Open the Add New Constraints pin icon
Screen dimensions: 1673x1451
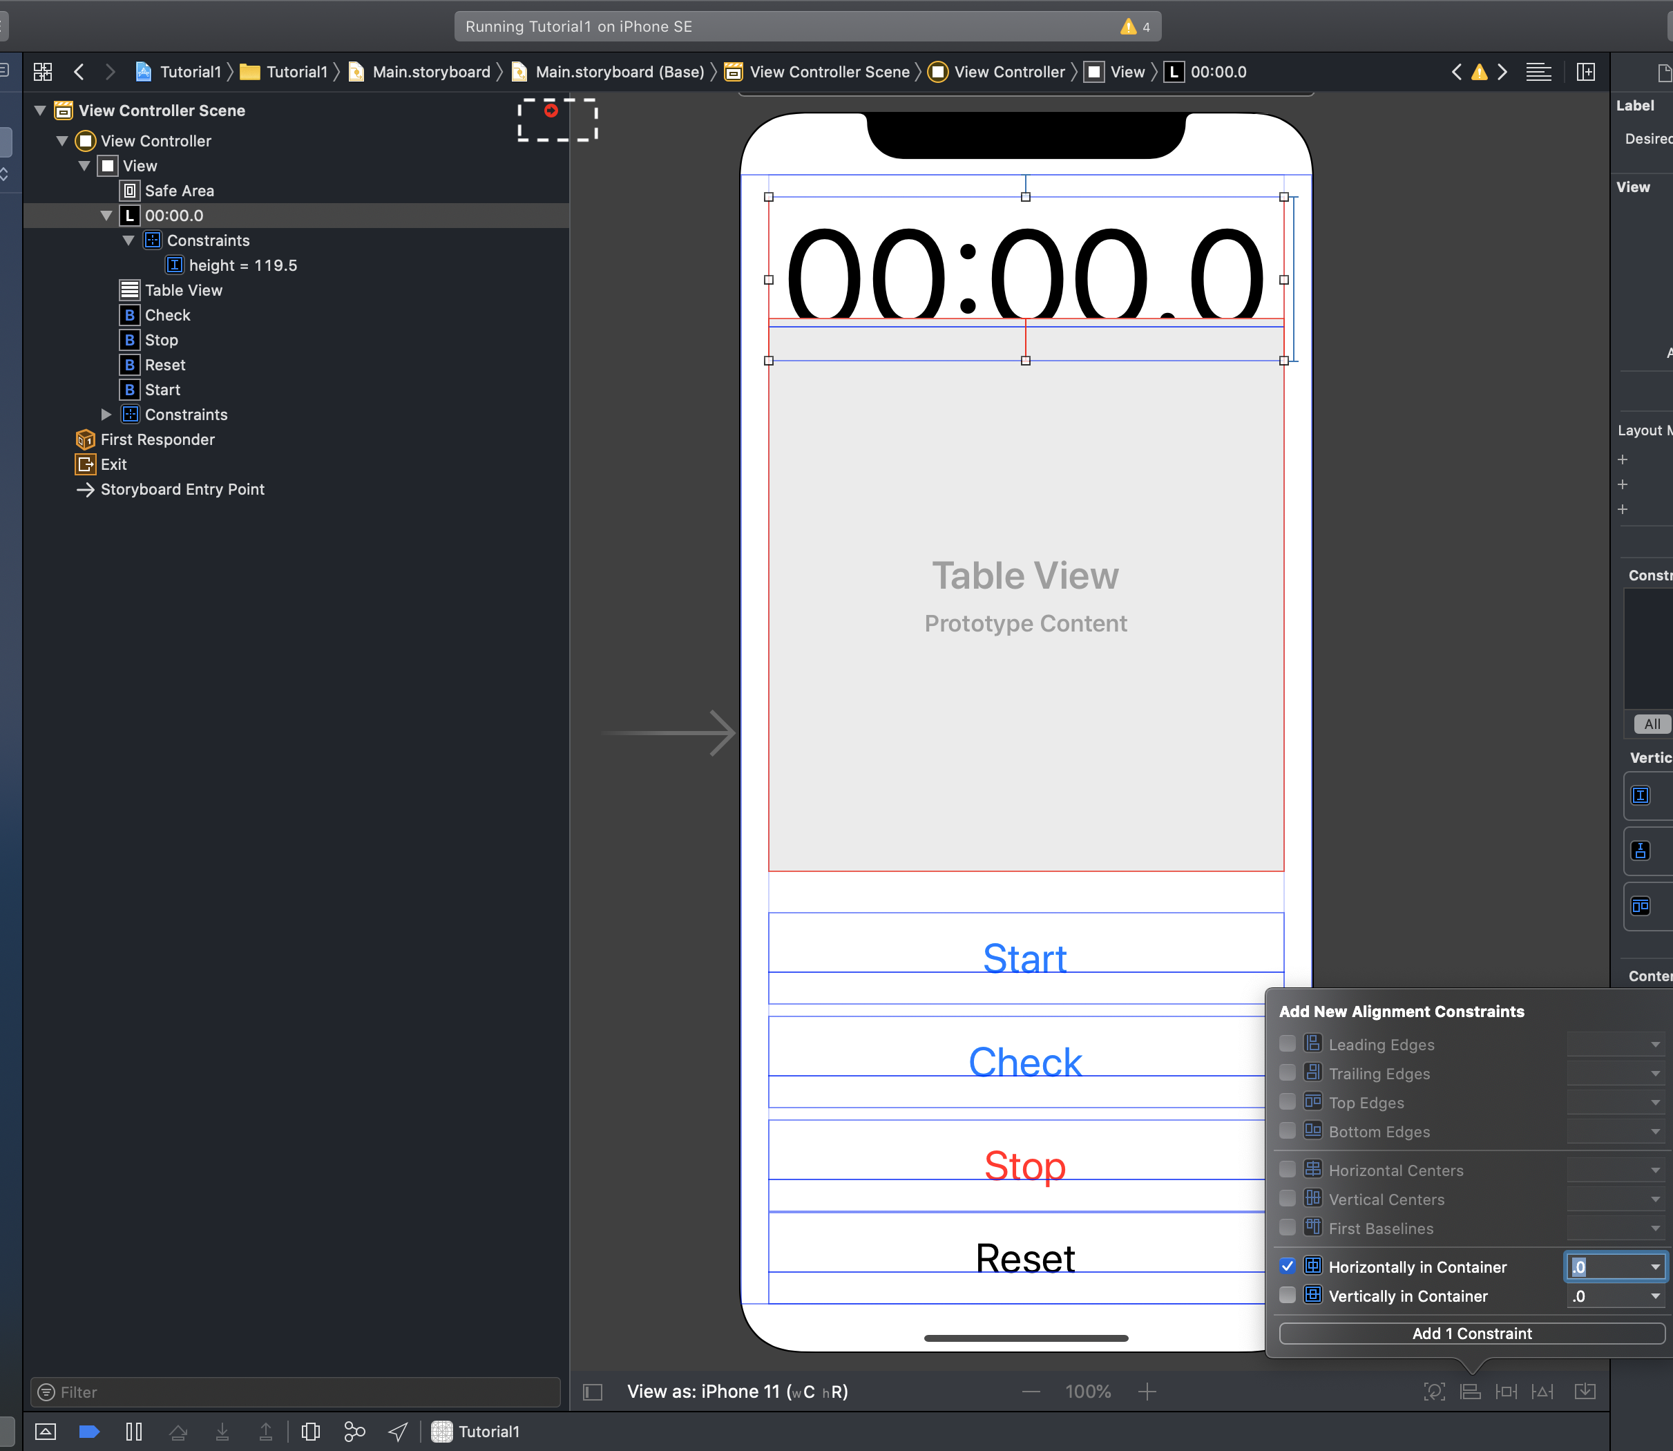(x=1505, y=1391)
